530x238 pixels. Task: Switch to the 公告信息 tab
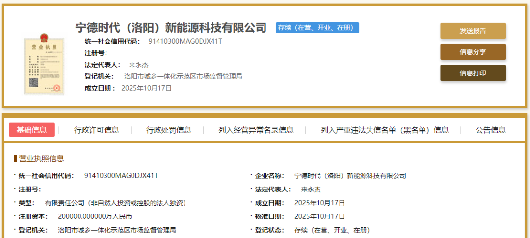click(490, 130)
